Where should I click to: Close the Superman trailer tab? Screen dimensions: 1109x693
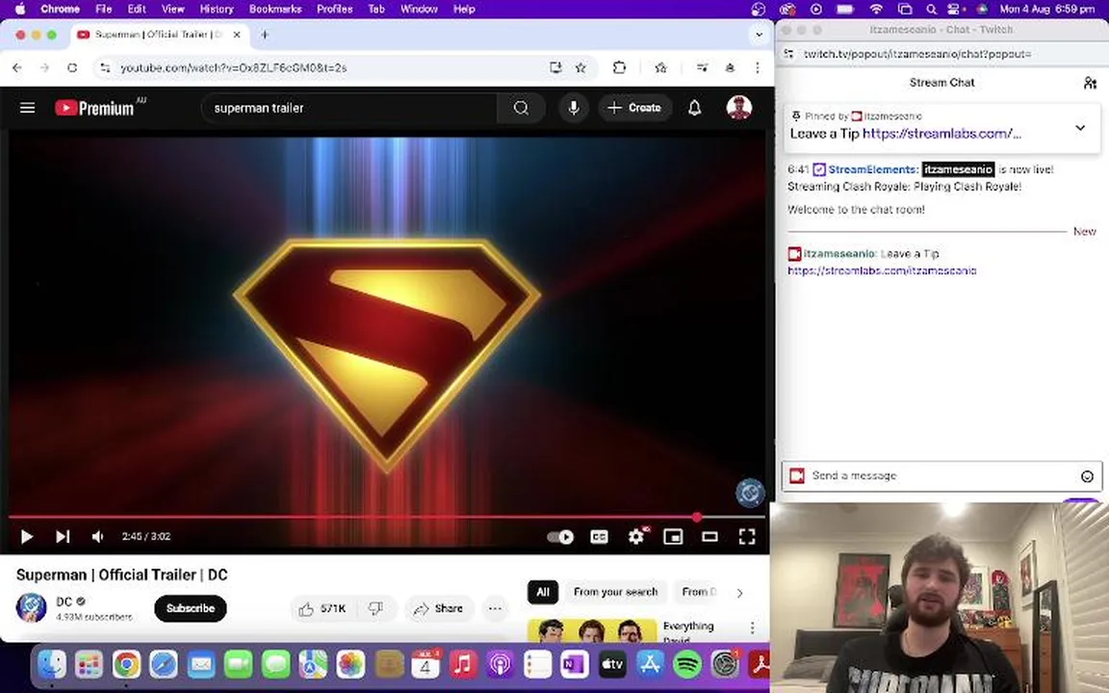click(237, 35)
